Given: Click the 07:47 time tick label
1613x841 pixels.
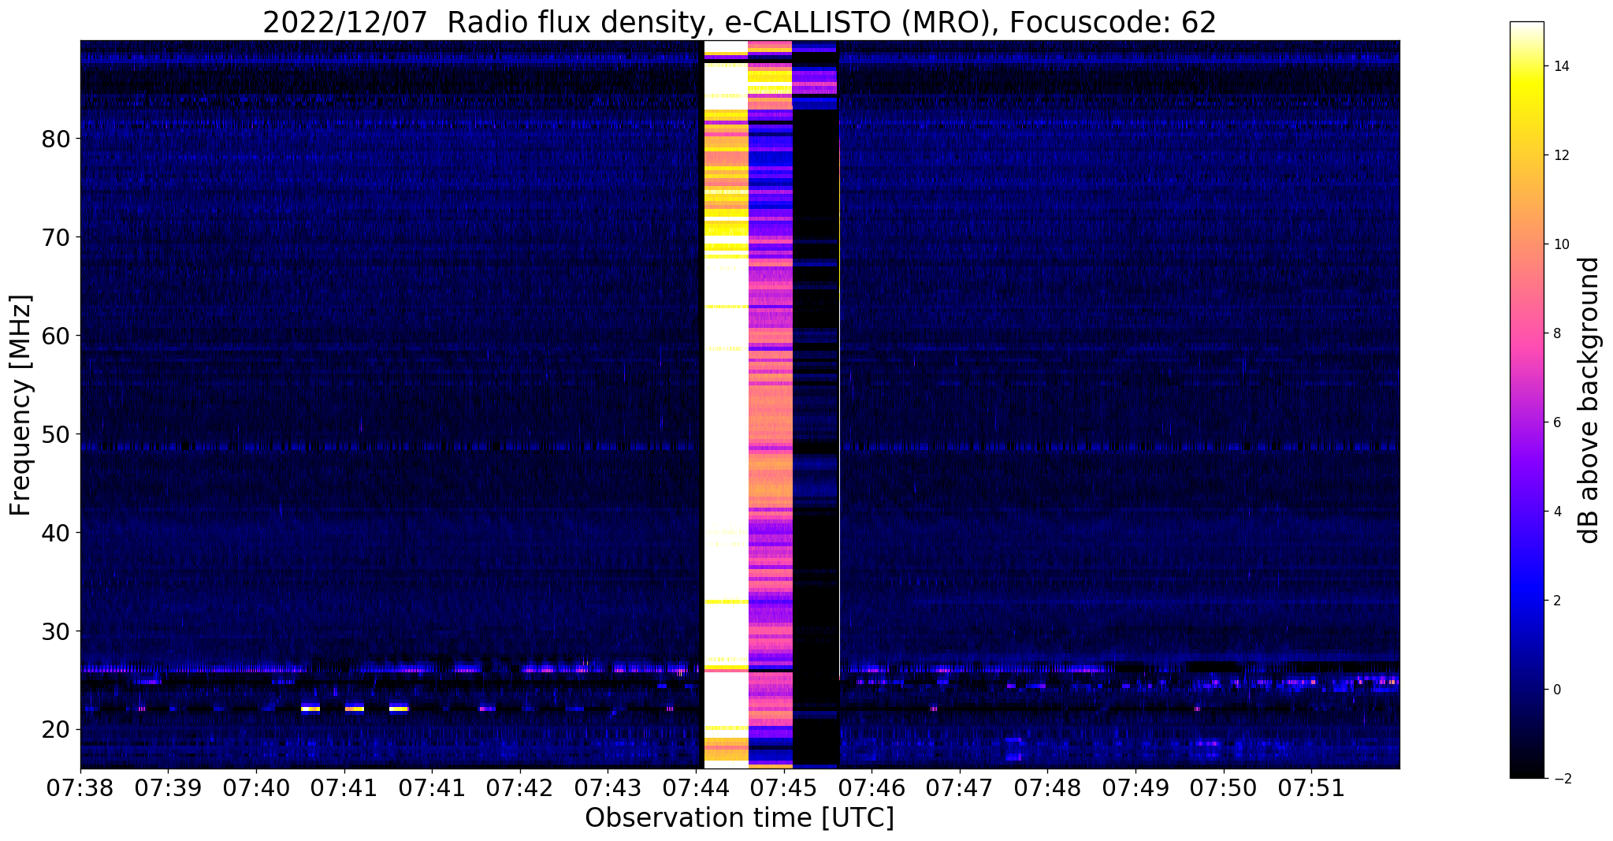Looking at the screenshot, I should pyautogui.click(x=959, y=787).
